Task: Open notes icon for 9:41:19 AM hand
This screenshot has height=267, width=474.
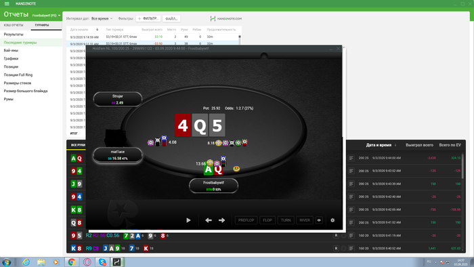Action: [x=351, y=235]
